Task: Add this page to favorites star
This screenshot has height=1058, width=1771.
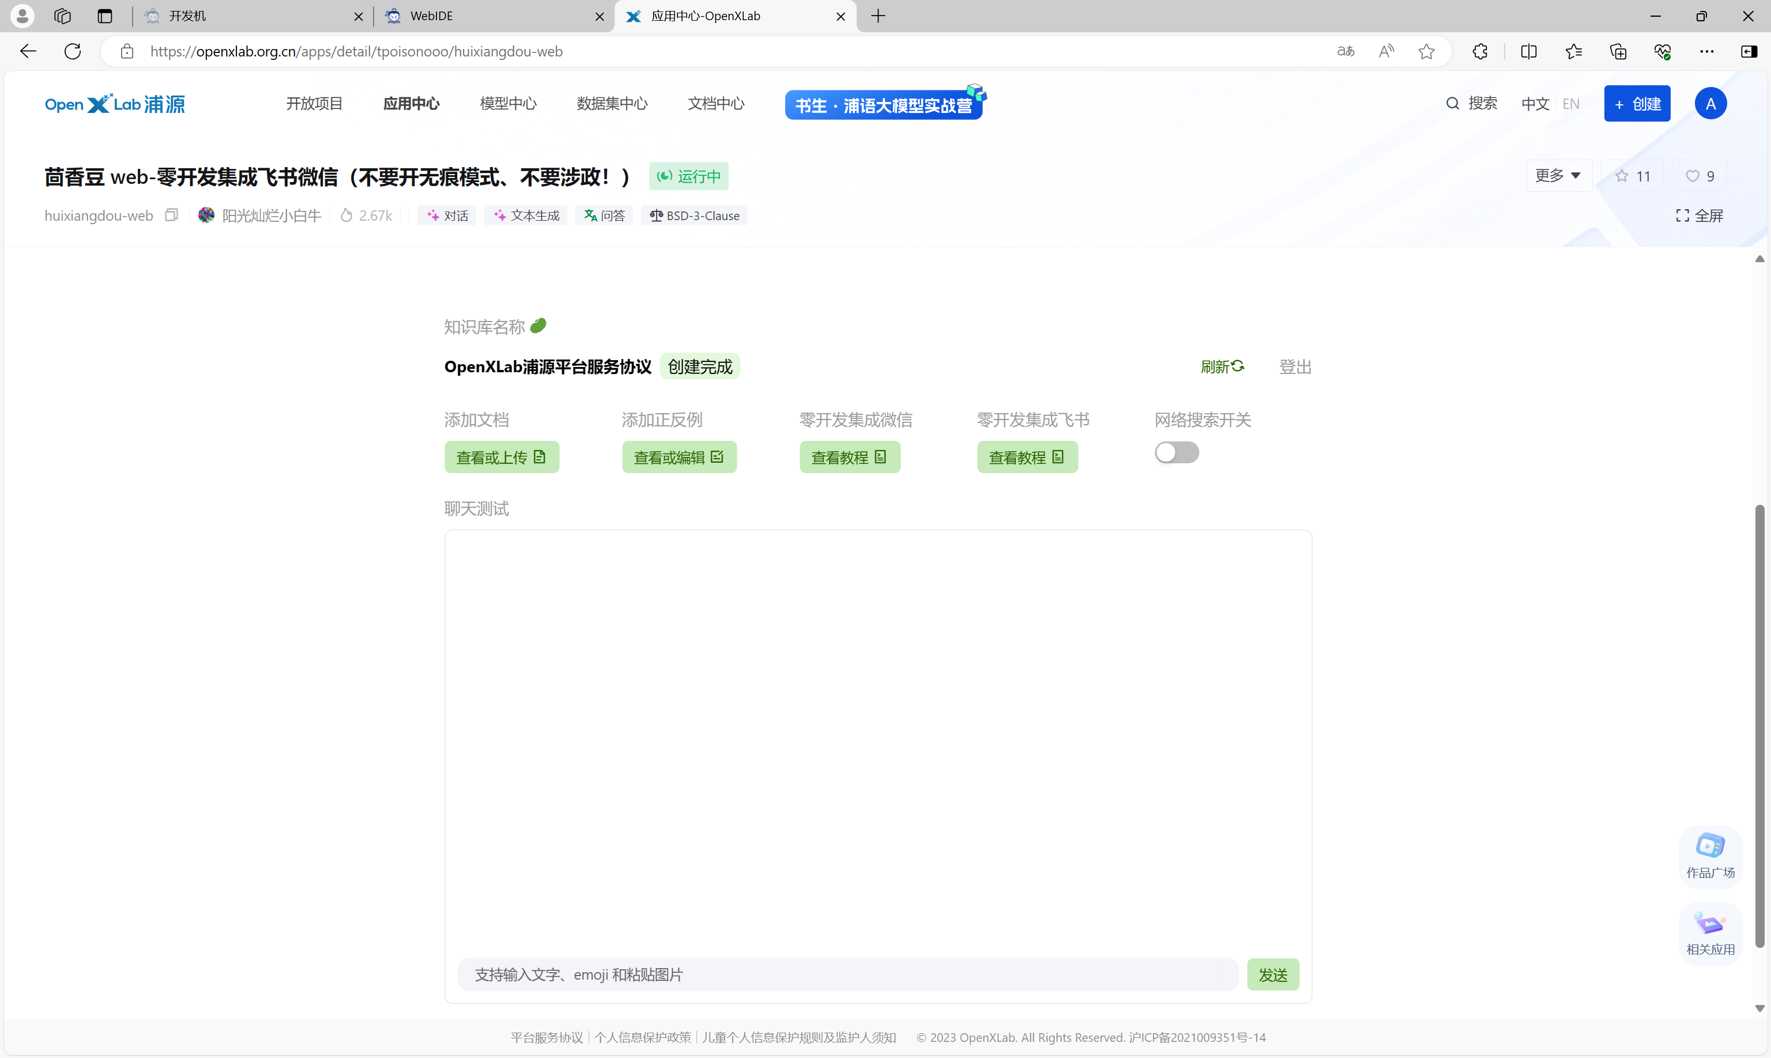Action: [x=1426, y=51]
